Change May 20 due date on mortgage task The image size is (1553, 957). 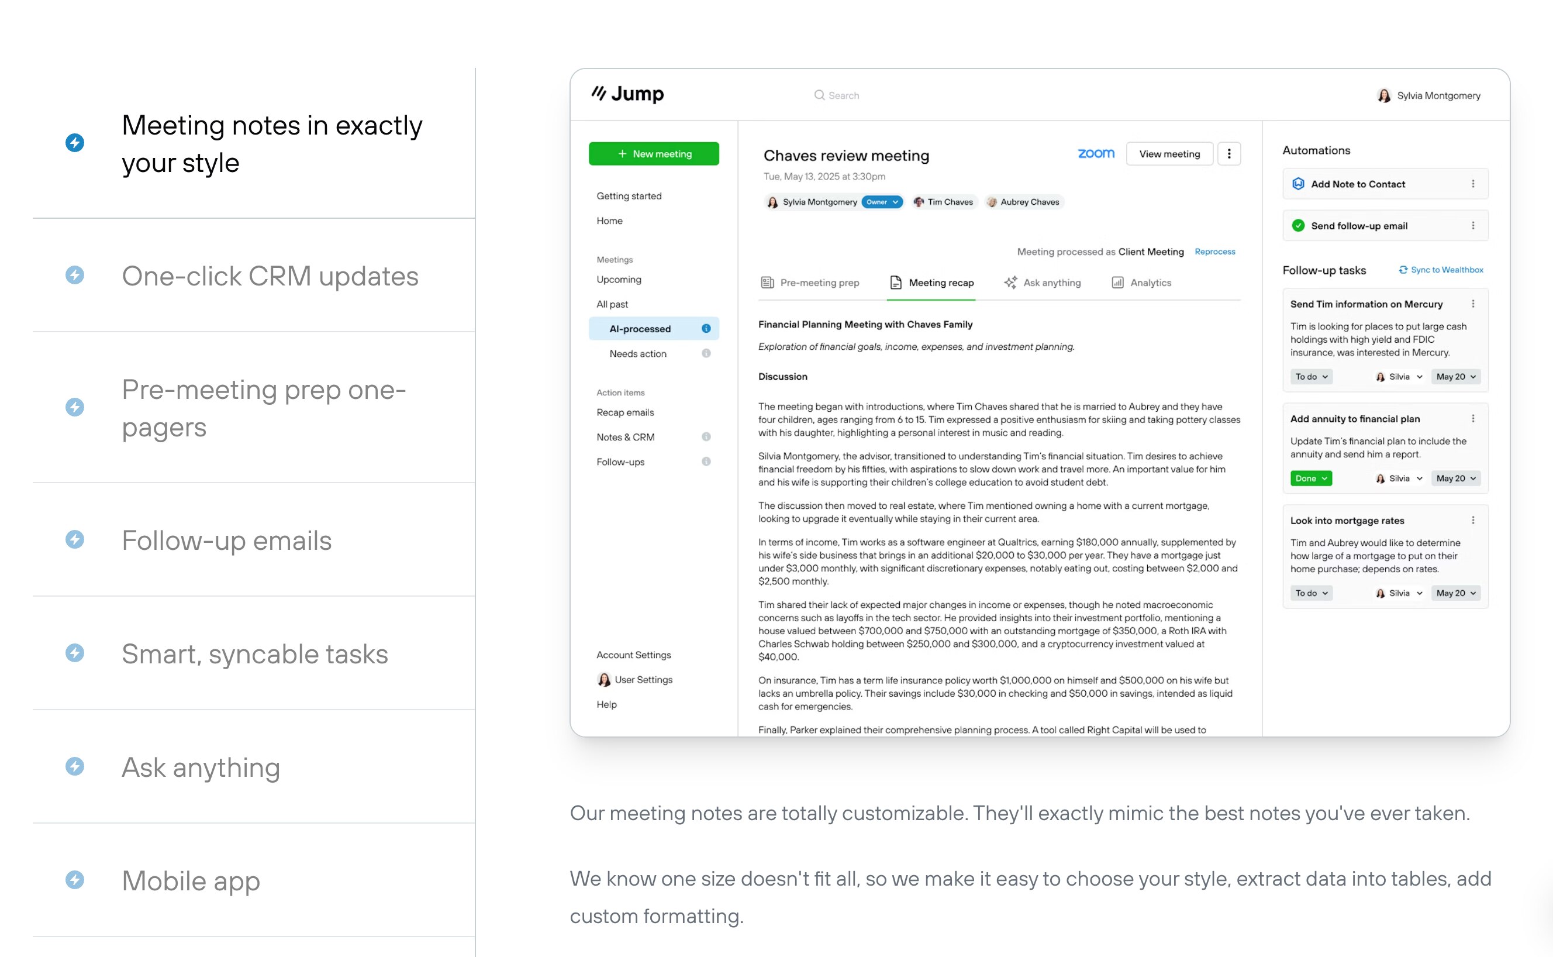click(1455, 593)
